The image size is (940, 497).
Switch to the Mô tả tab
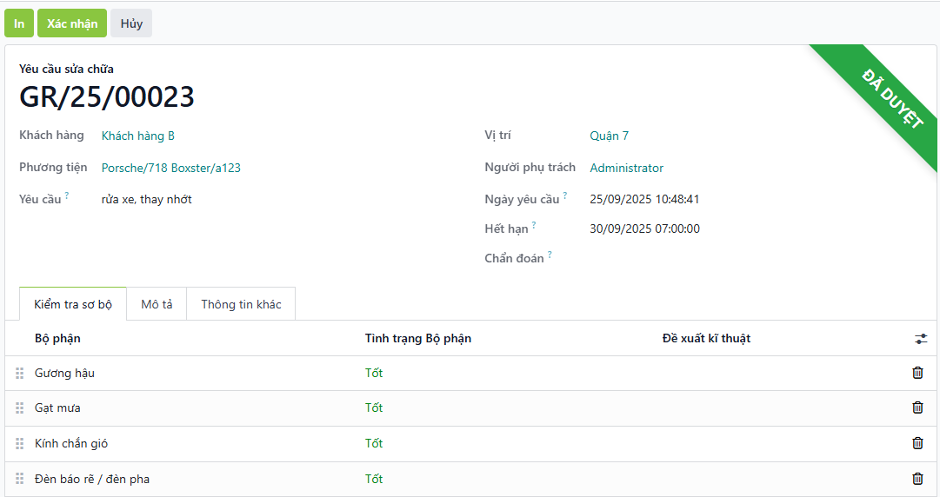pos(157,304)
